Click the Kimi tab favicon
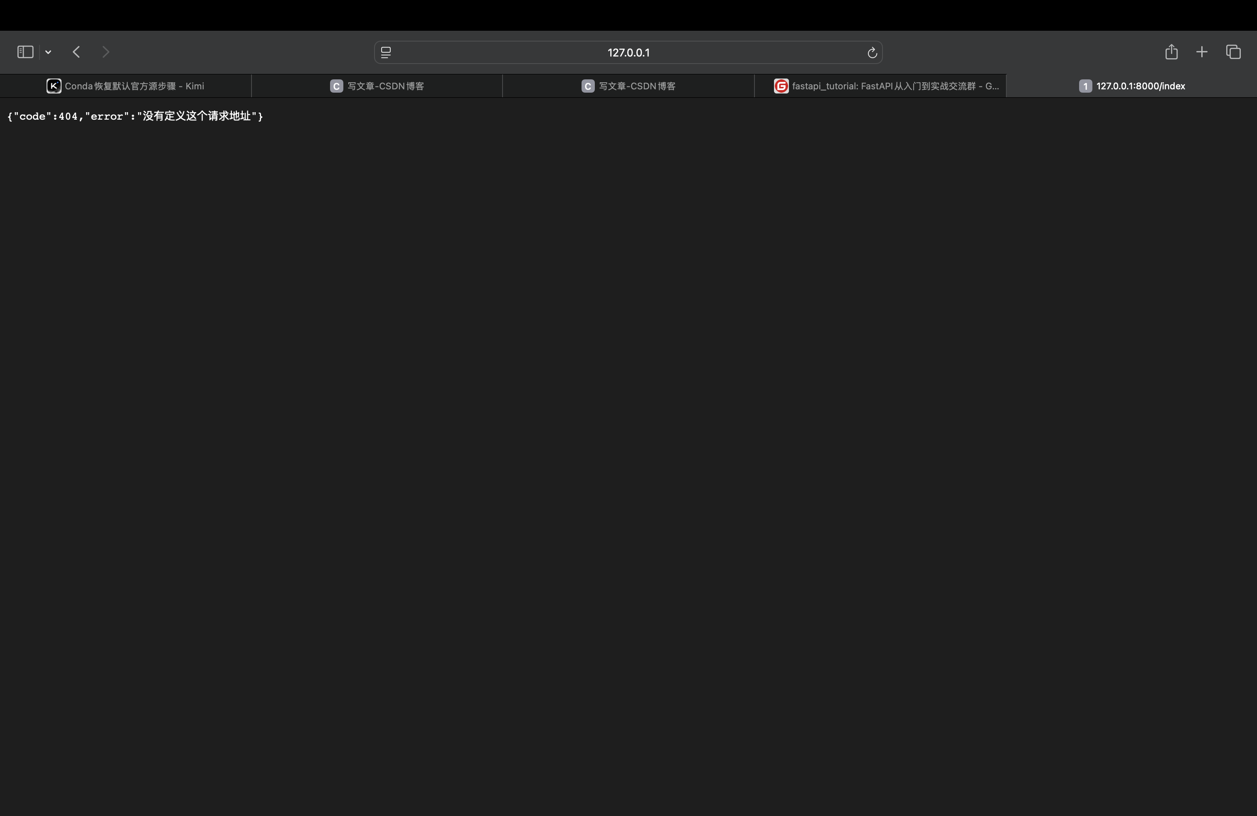 (x=54, y=86)
